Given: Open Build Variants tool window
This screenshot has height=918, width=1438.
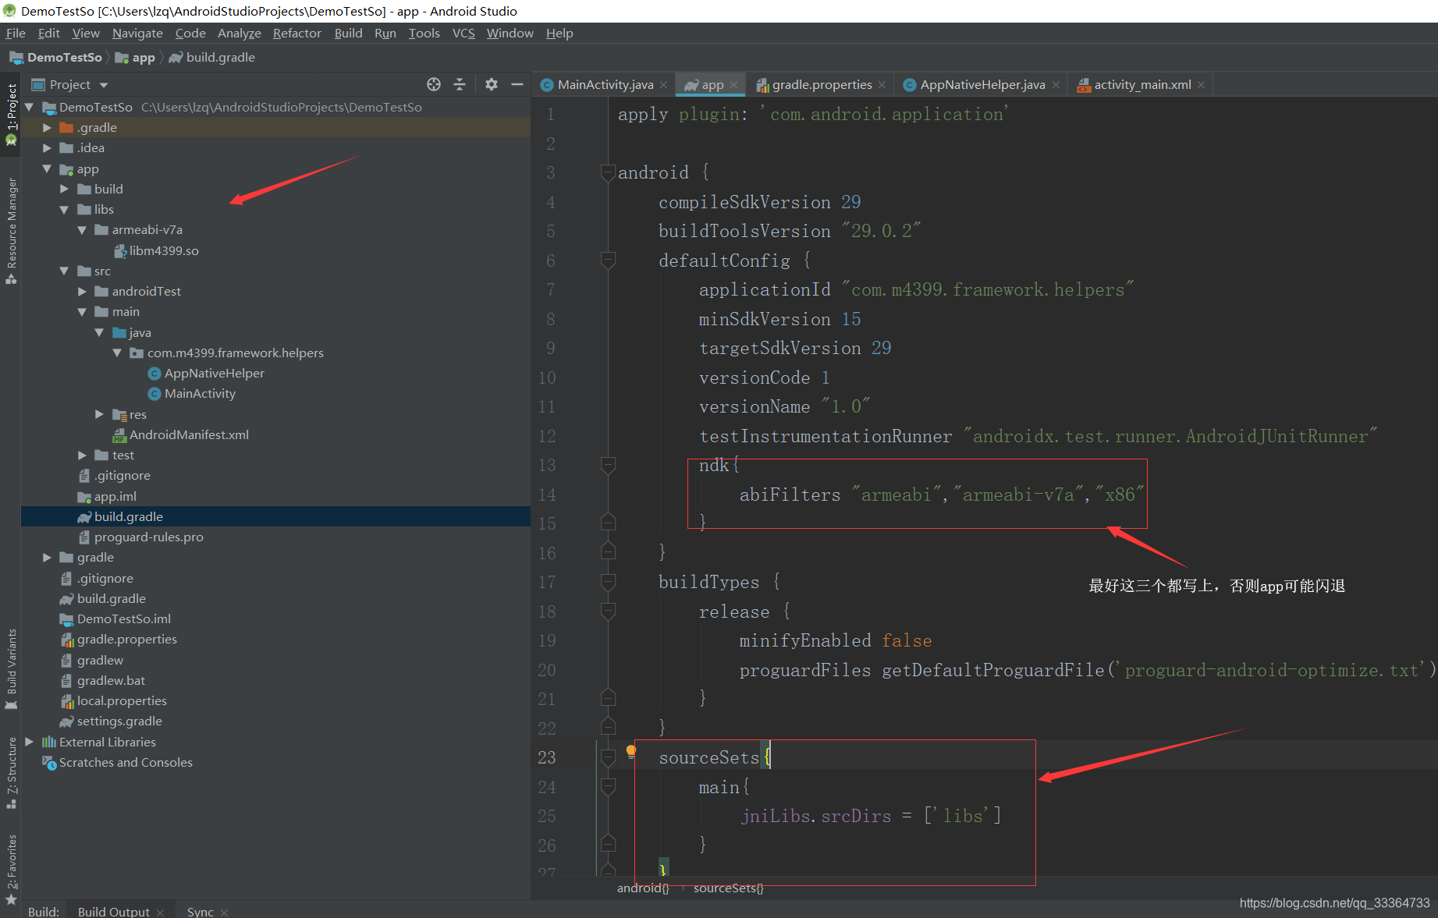Looking at the screenshot, I should [x=11, y=668].
